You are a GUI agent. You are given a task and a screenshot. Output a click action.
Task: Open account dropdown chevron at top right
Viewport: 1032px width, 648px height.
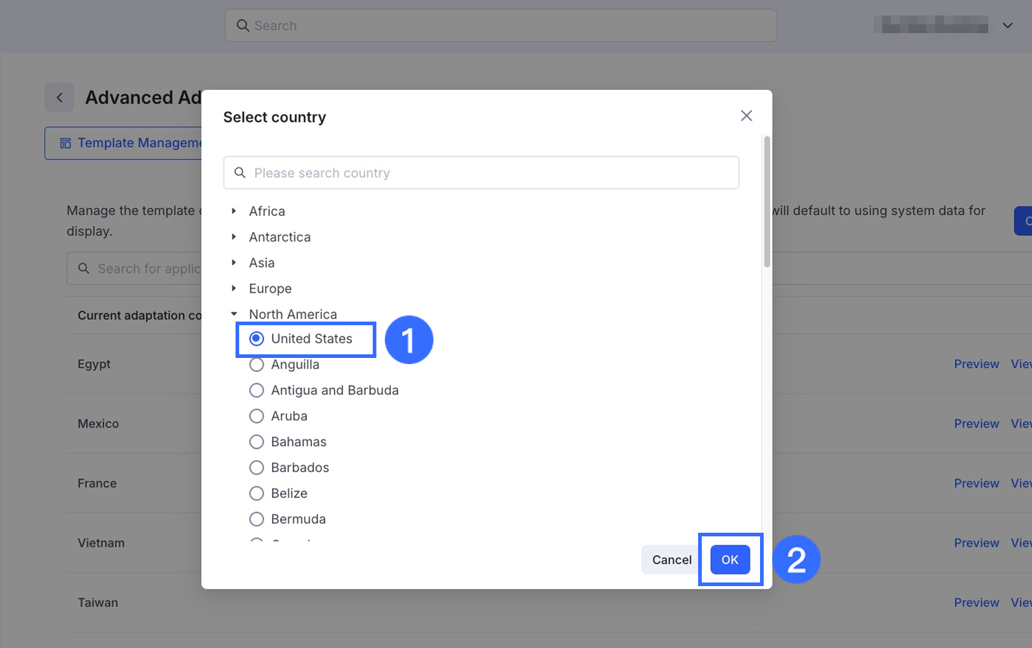click(1007, 25)
